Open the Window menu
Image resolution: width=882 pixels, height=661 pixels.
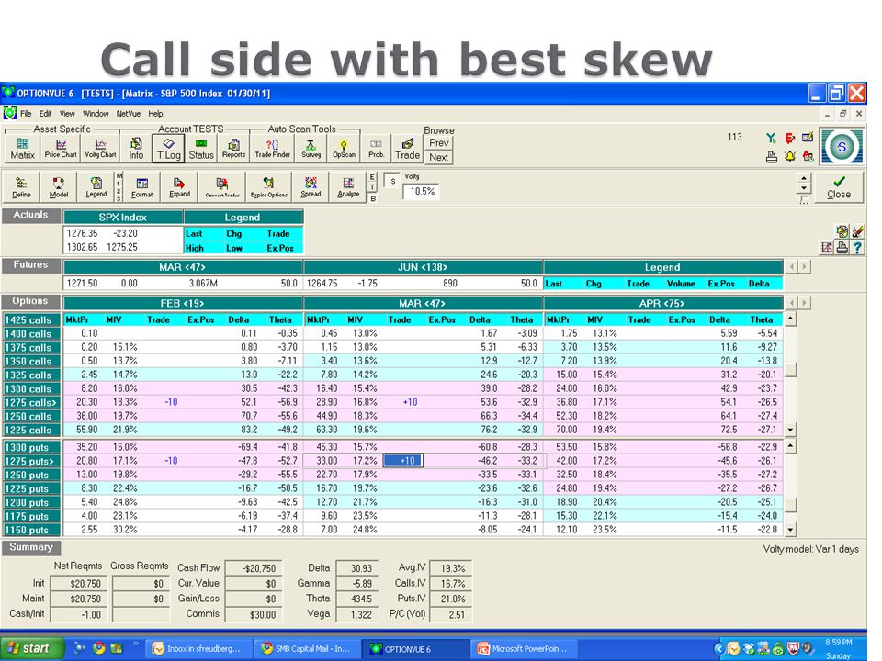[x=96, y=114]
